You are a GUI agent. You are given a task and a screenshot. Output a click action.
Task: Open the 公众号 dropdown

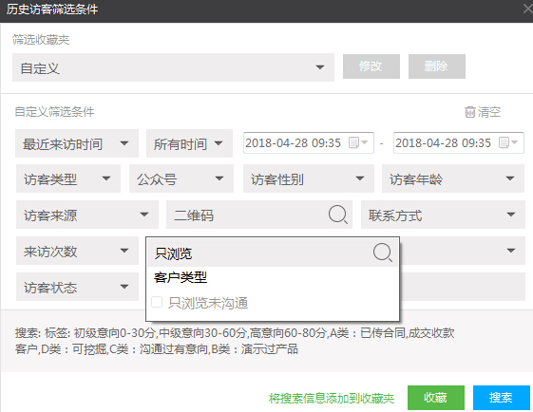[x=181, y=178]
